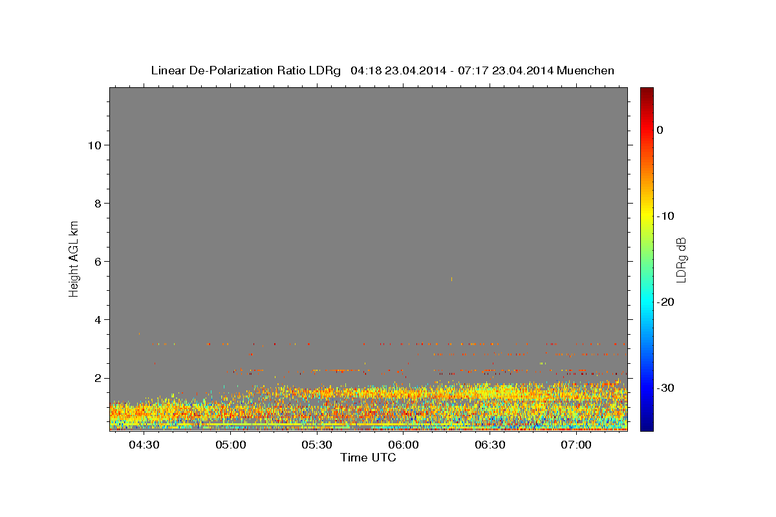Click the colorbar value -20
Viewport: 776px width, 517px height.
(665, 302)
